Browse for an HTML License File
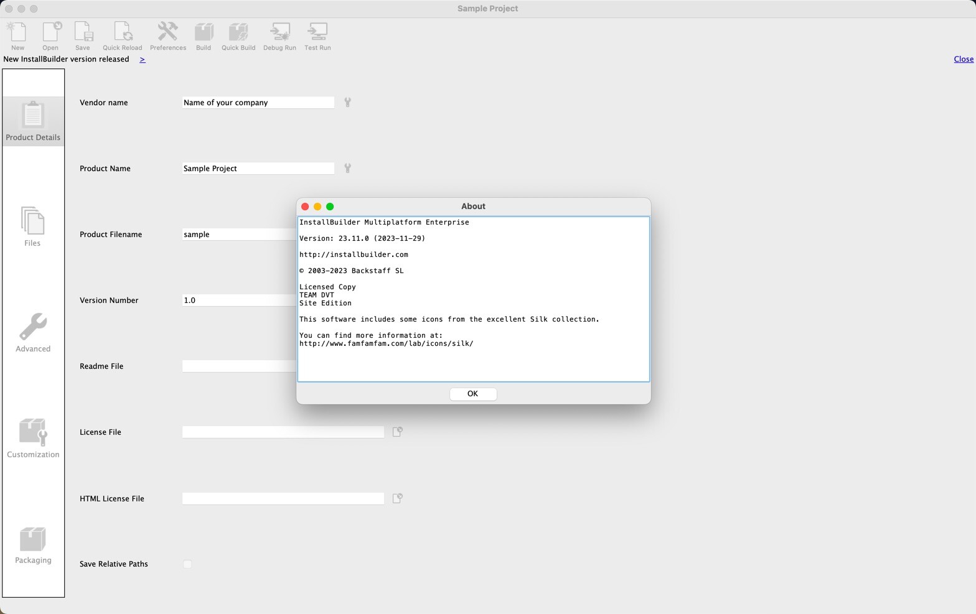Image resolution: width=976 pixels, height=614 pixels. coord(398,498)
